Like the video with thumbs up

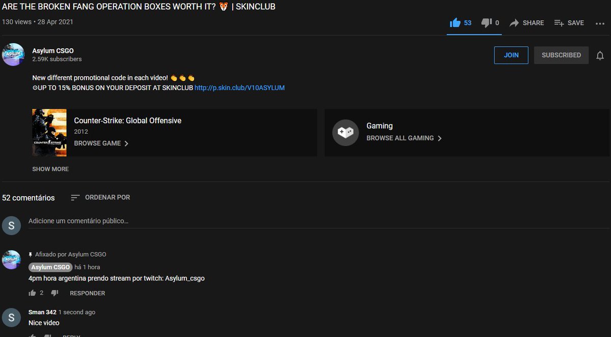[x=455, y=23]
